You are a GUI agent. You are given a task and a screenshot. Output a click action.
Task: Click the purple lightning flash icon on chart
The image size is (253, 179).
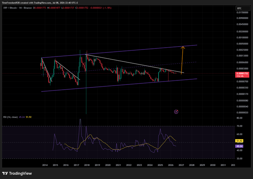pos(176,112)
